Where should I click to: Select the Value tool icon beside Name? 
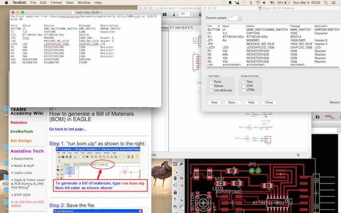[x=181, y=199]
